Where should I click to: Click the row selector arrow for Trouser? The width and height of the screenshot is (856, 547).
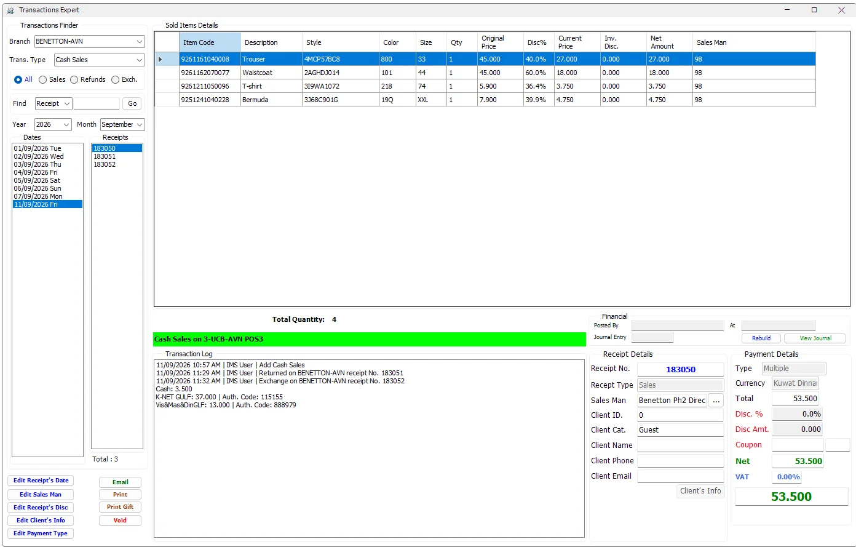pos(160,60)
